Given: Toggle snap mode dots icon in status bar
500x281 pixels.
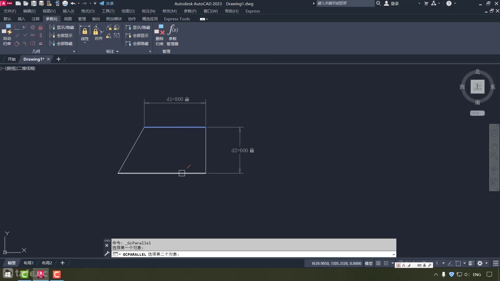Looking at the screenshot, I should click(386, 263).
